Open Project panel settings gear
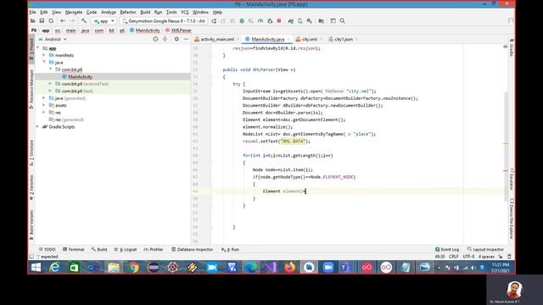 click(176, 39)
